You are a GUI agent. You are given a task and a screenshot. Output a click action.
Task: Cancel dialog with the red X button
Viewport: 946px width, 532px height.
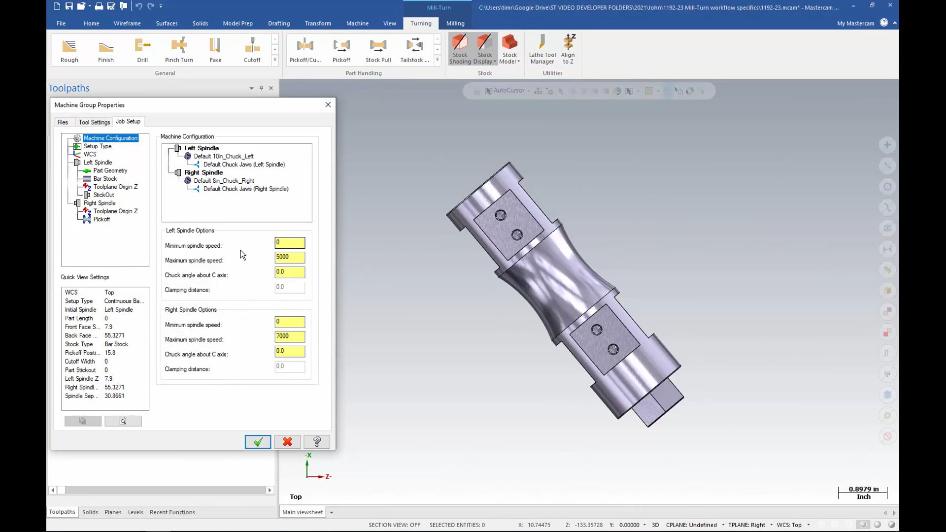(x=287, y=442)
